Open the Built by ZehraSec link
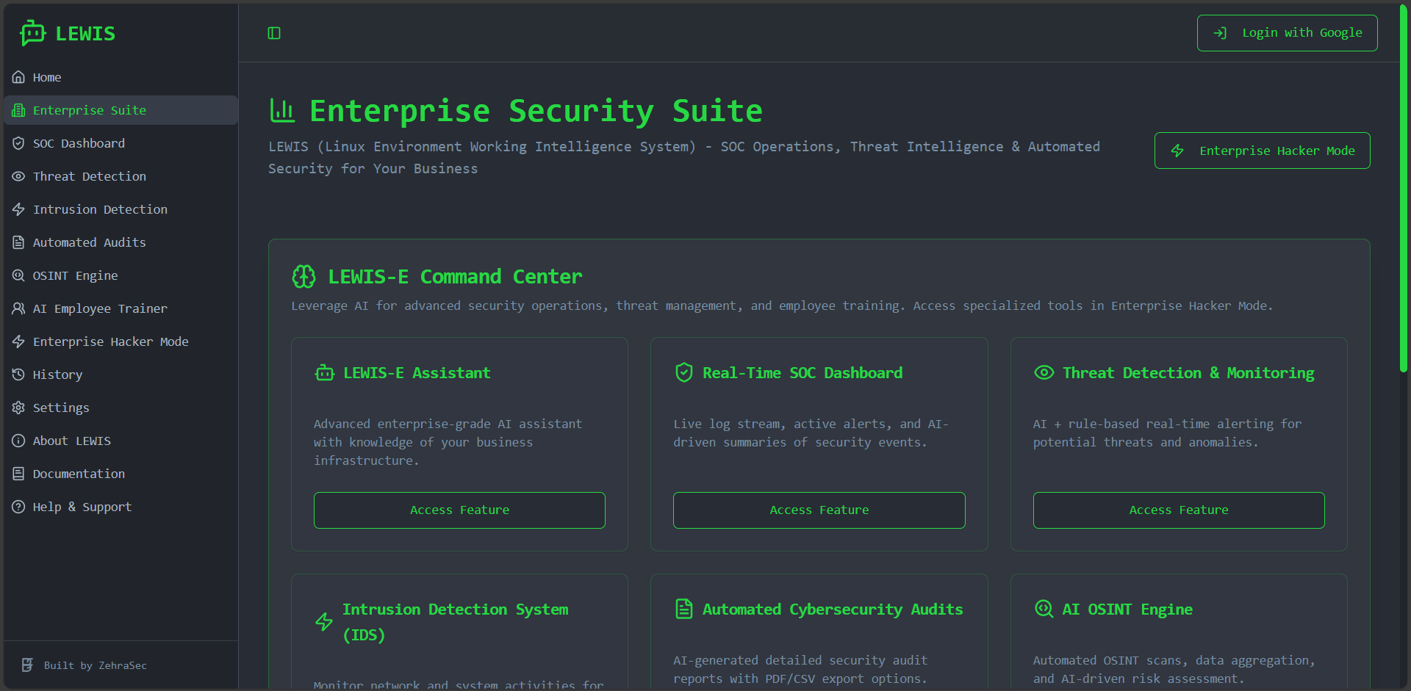Image resolution: width=1411 pixels, height=691 pixels. click(95, 665)
